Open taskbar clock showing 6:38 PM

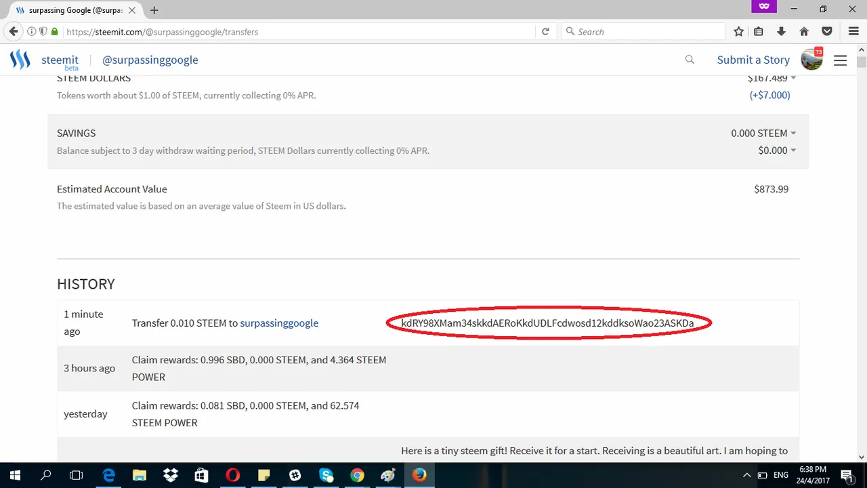click(813, 475)
